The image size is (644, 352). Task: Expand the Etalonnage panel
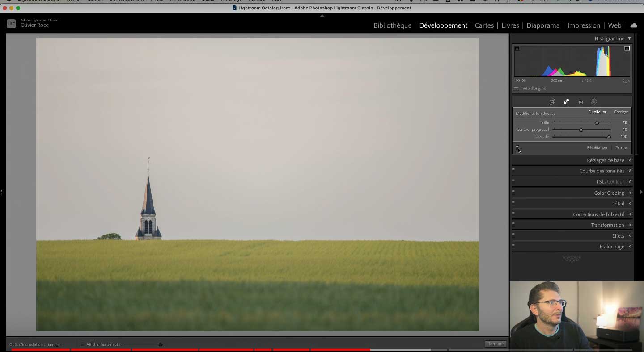pyautogui.click(x=630, y=247)
